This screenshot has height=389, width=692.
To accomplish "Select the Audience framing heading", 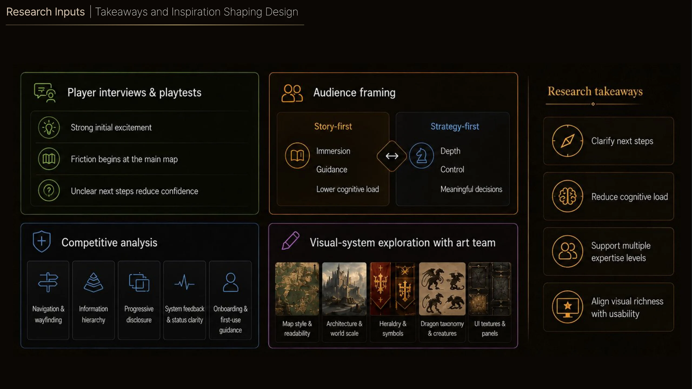I will [x=354, y=93].
